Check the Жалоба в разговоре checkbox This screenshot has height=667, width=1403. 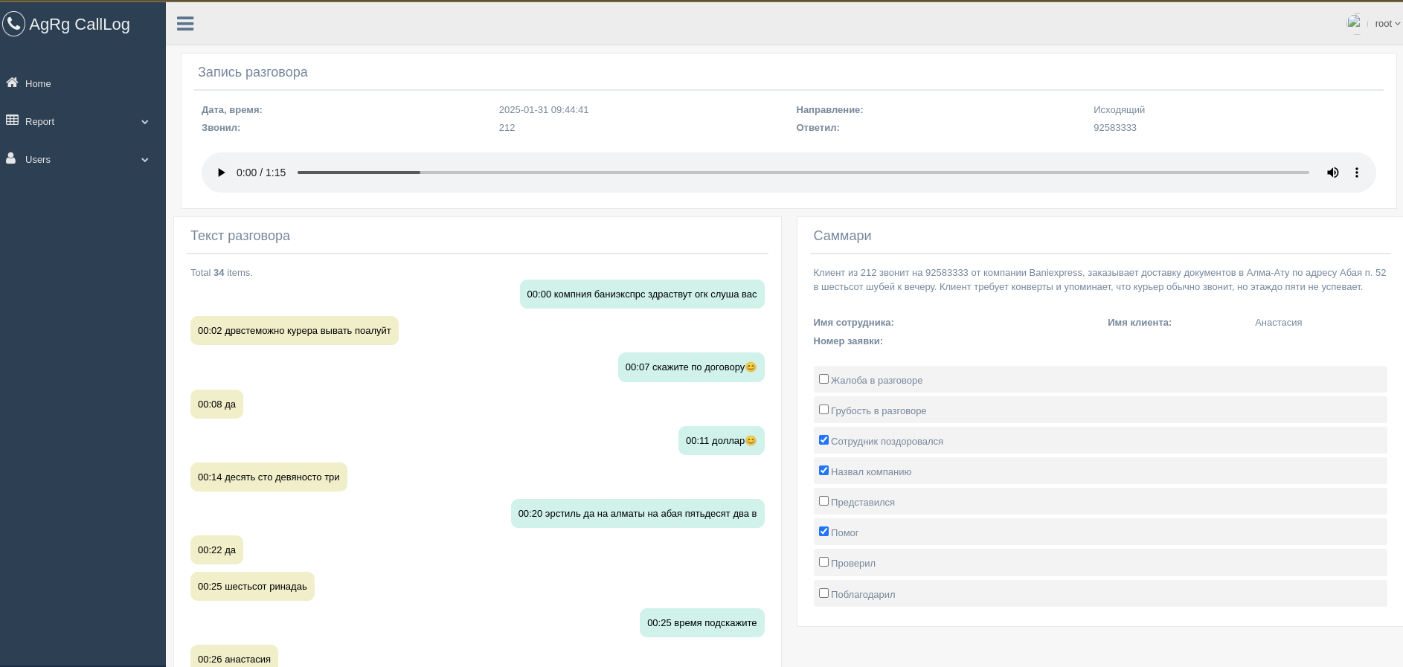coord(823,379)
